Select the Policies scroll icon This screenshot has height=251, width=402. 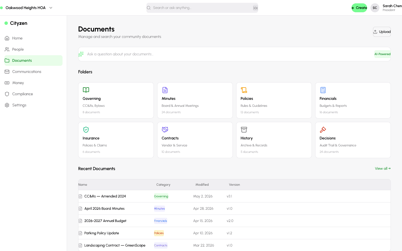[244, 90]
